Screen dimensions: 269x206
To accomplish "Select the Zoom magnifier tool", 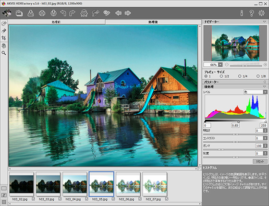I will [4, 53].
